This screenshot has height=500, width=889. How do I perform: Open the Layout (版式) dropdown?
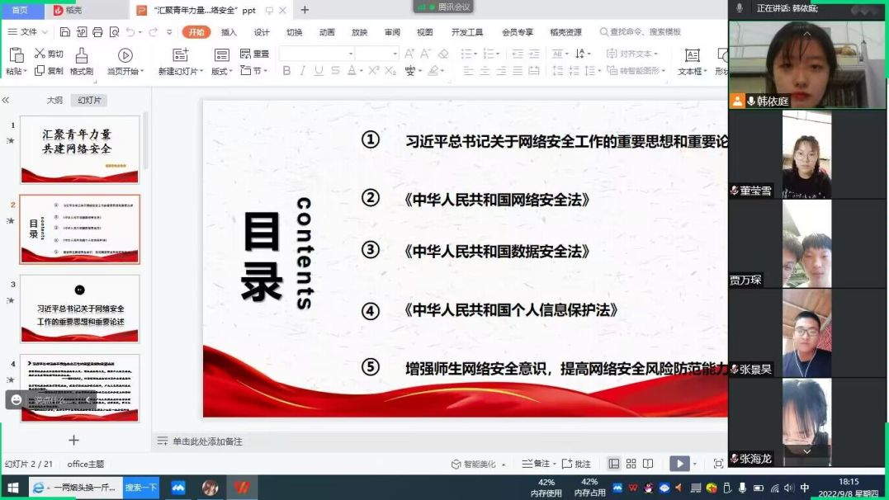(x=221, y=72)
